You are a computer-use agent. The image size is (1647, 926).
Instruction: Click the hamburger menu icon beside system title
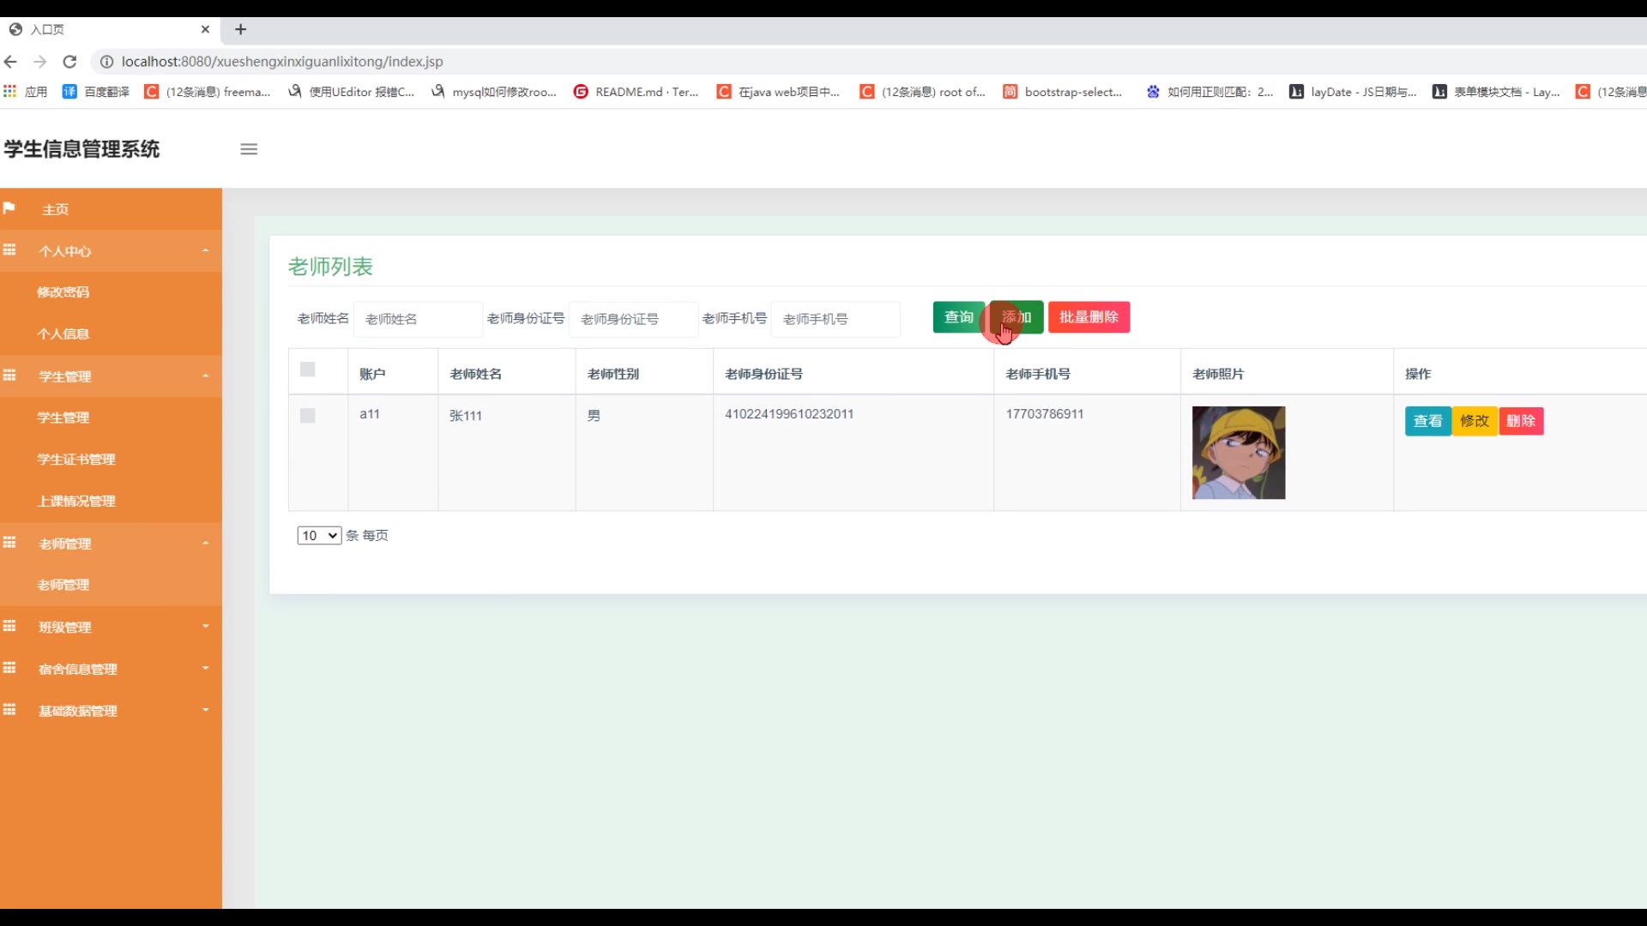(249, 149)
